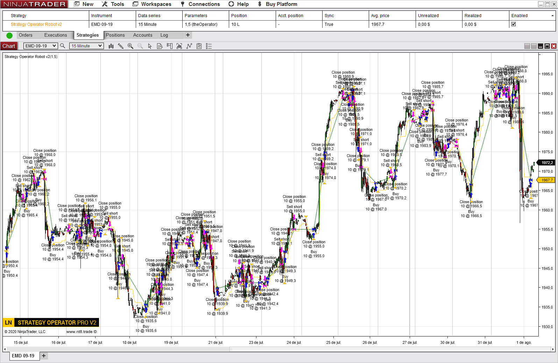Click the list view icon in chart toolbar

click(x=209, y=46)
